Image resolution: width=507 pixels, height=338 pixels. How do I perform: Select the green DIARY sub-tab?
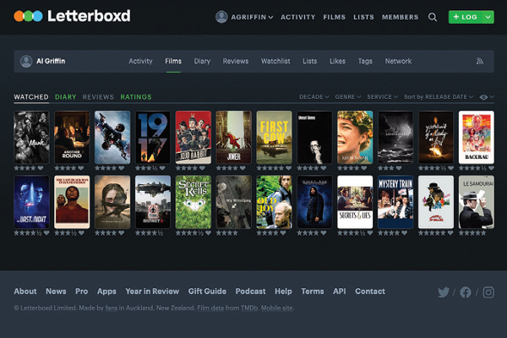click(x=65, y=97)
